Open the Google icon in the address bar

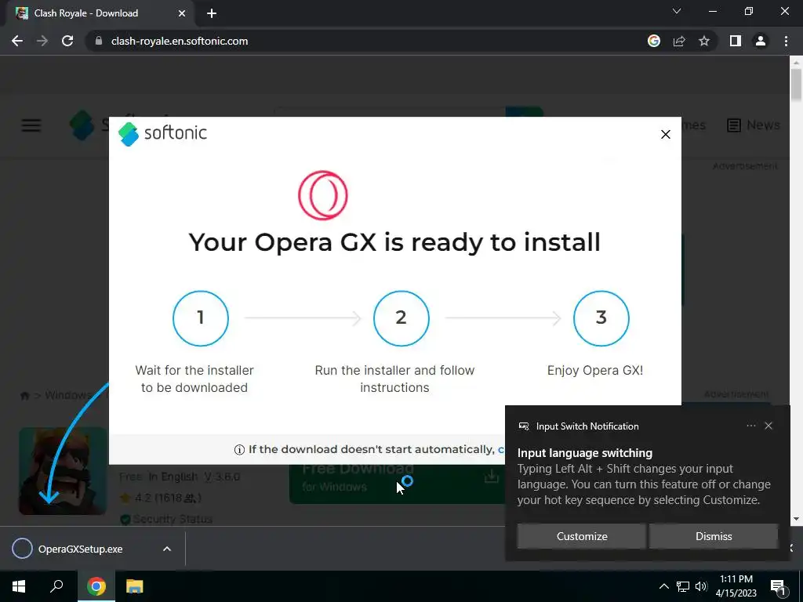pyautogui.click(x=653, y=41)
